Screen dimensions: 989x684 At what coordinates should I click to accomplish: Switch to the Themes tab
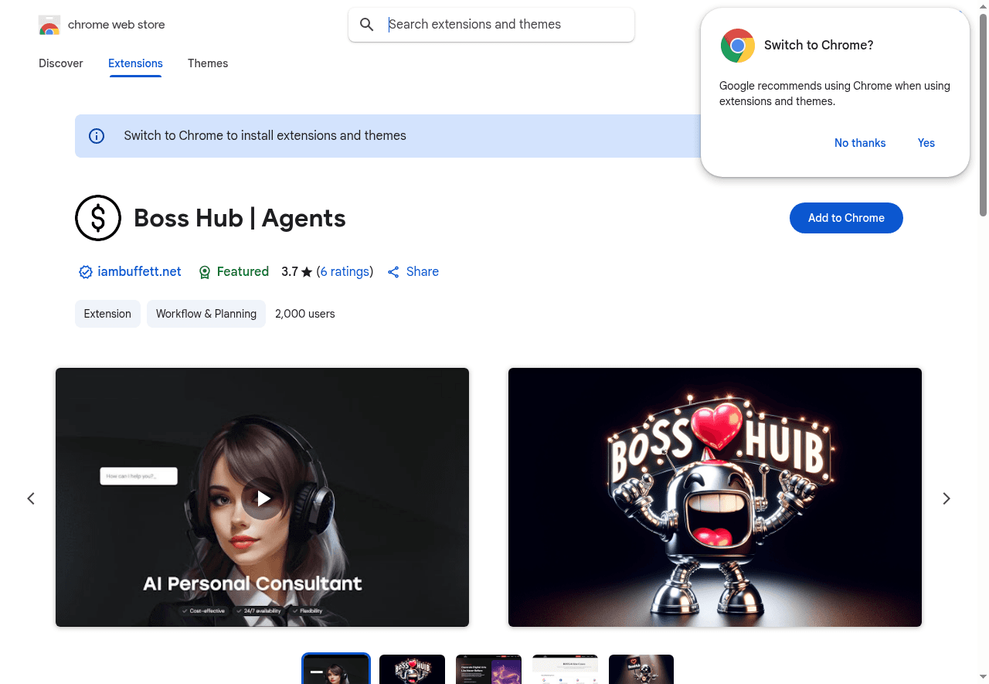click(x=207, y=63)
